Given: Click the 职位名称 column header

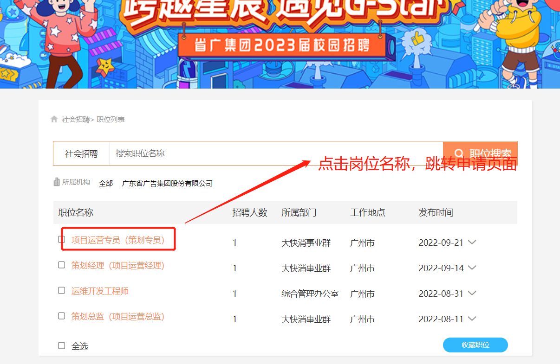Looking at the screenshot, I should (x=76, y=213).
